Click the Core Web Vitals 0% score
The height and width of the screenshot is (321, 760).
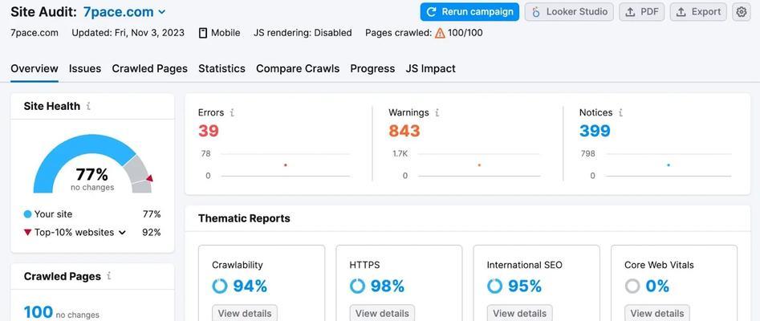click(657, 286)
